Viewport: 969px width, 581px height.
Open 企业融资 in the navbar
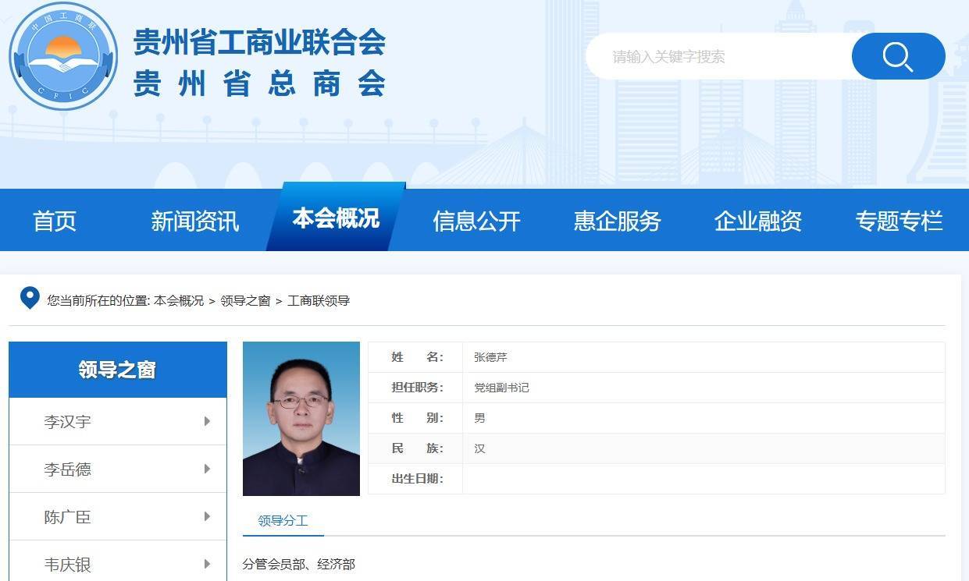[x=757, y=221]
